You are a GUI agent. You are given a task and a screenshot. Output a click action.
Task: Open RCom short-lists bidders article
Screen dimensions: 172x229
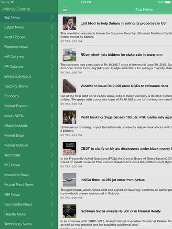coord(121,55)
